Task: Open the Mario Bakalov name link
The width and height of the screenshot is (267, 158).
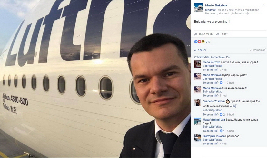Action: pos(216,5)
